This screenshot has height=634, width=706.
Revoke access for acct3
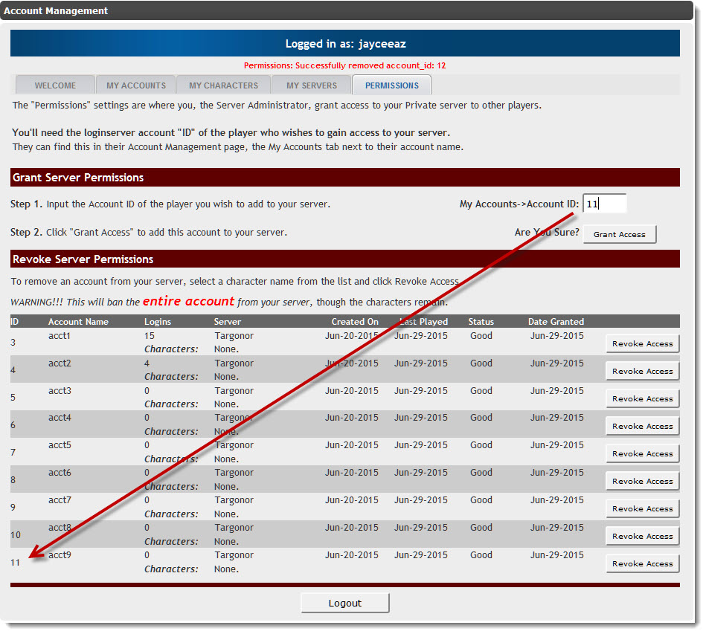pyautogui.click(x=642, y=399)
